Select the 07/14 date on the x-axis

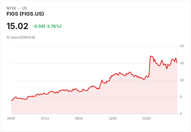(45, 118)
